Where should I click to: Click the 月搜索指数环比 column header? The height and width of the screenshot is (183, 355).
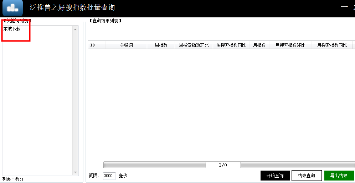tap(290, 45)
